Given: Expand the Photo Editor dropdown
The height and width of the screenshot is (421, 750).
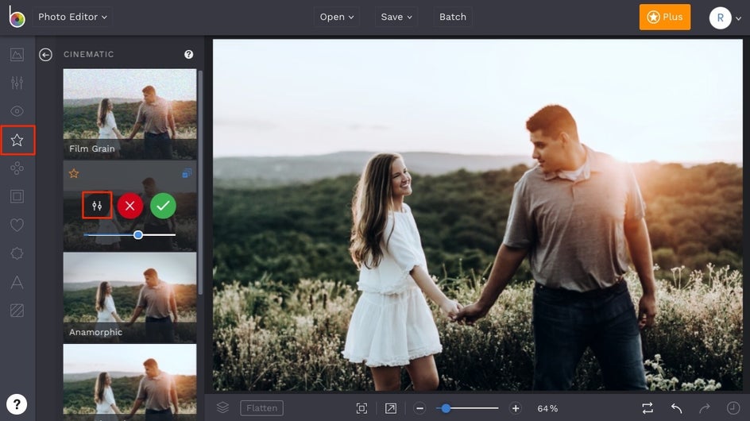Looking at the screenshot, I should click(73, 17).
